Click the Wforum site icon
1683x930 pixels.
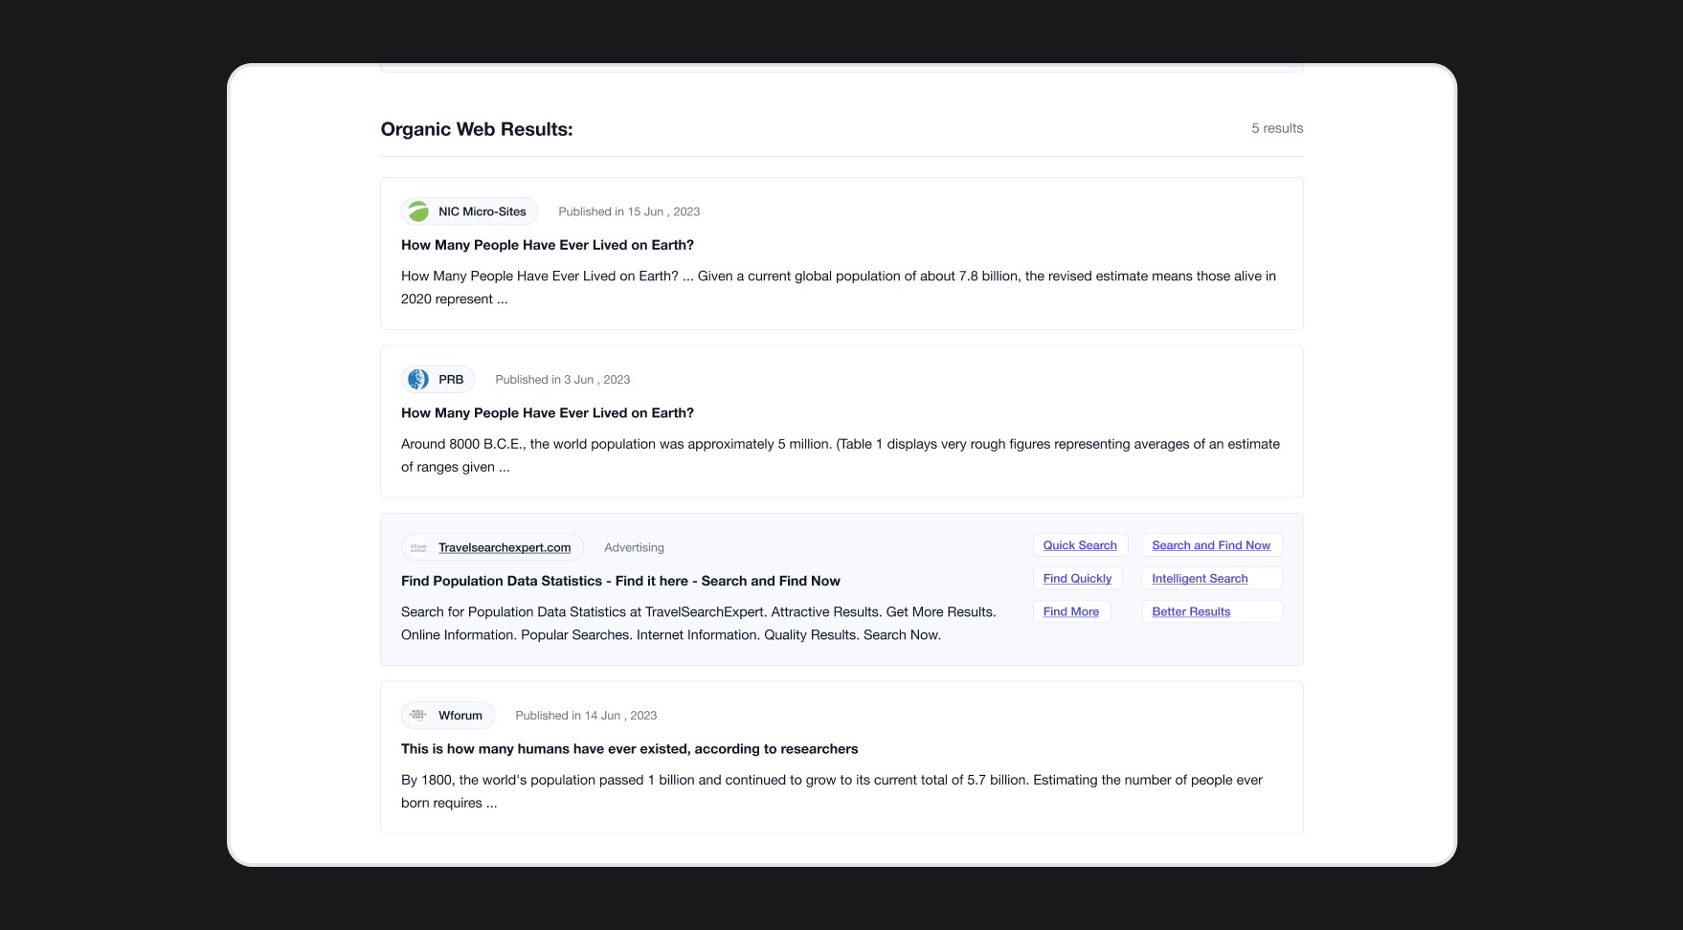[x=418, y=715]
